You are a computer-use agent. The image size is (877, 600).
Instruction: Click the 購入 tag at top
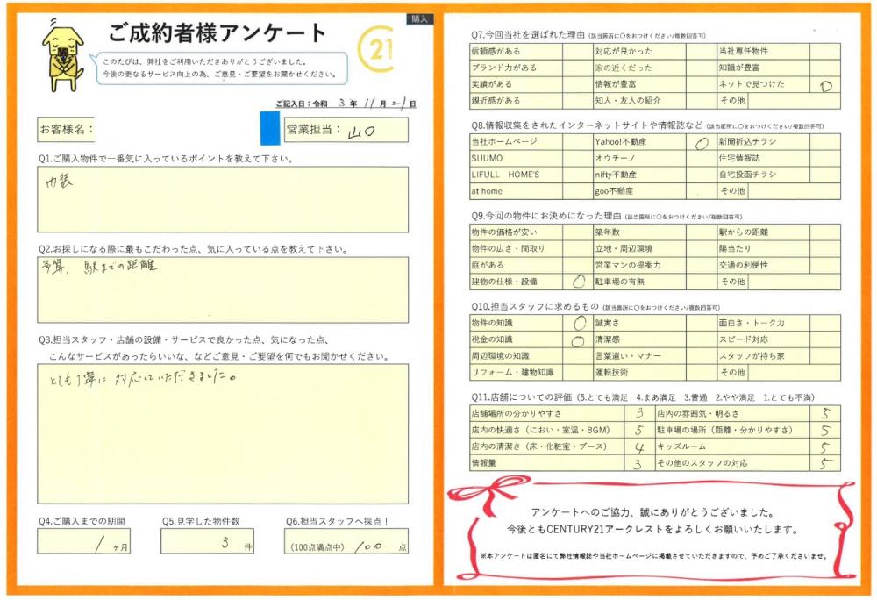(419, 18)
